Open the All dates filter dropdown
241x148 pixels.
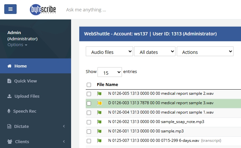pos(155,52)
